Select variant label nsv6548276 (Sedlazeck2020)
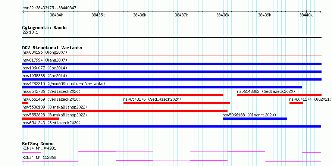The image size is (332, 166). (x=153, y=99)
